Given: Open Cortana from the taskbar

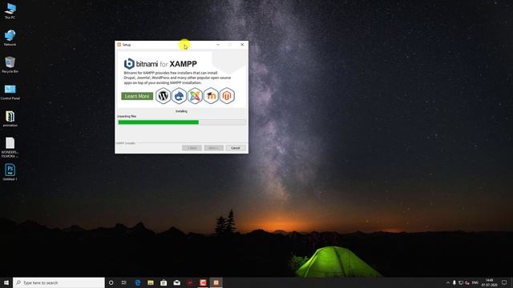Looking at the screenshot, I should [x=111, y=282].
